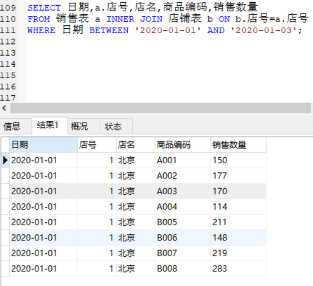313x286 pixels.
Task: Select the cell with product code B007
Action: pos(182,253)
